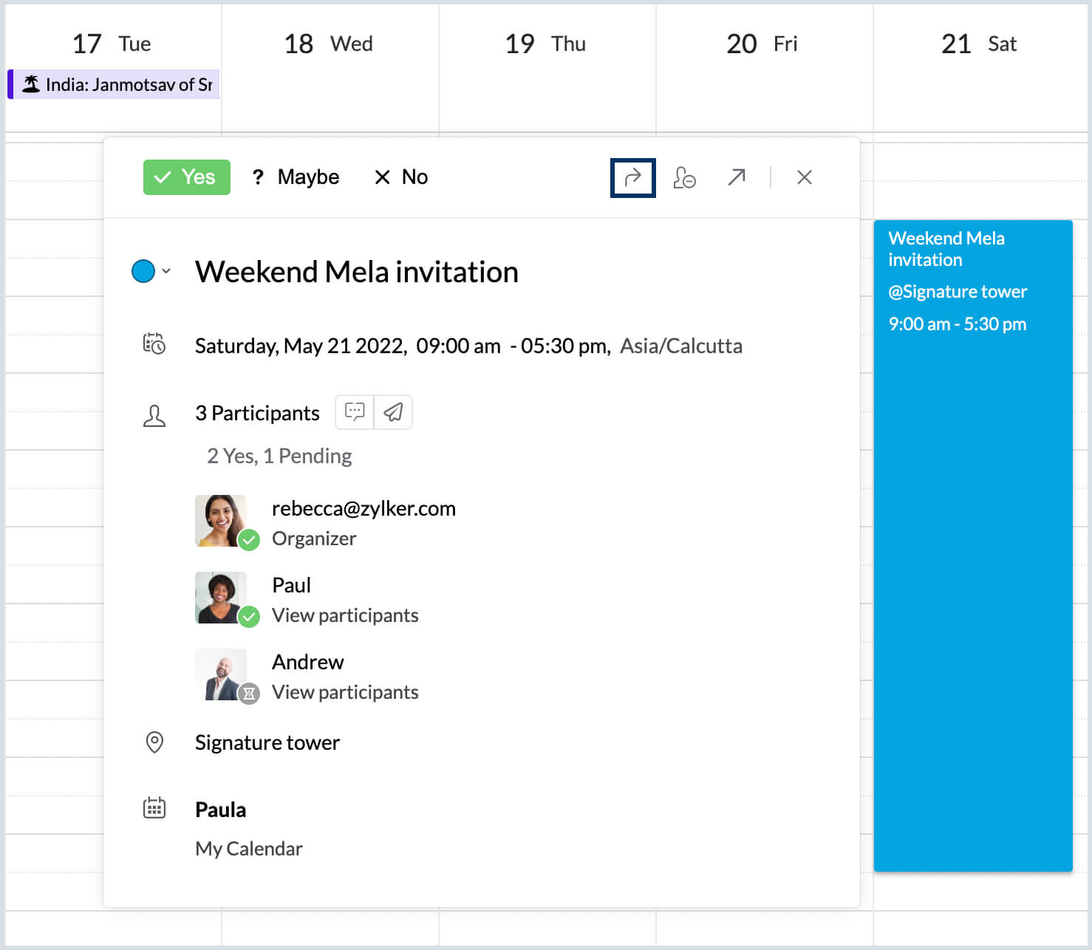Expand View participants under Andrew
The width and height of the screenshot is (1092, 950).
pos(345,692)
